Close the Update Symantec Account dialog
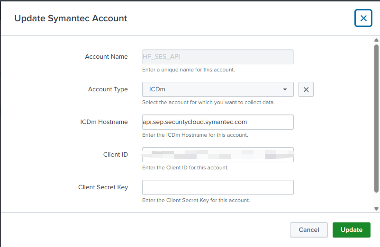380x247 pixels. click(363, 18)
